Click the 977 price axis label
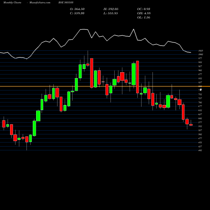210x210 pixels. point(200,58)
